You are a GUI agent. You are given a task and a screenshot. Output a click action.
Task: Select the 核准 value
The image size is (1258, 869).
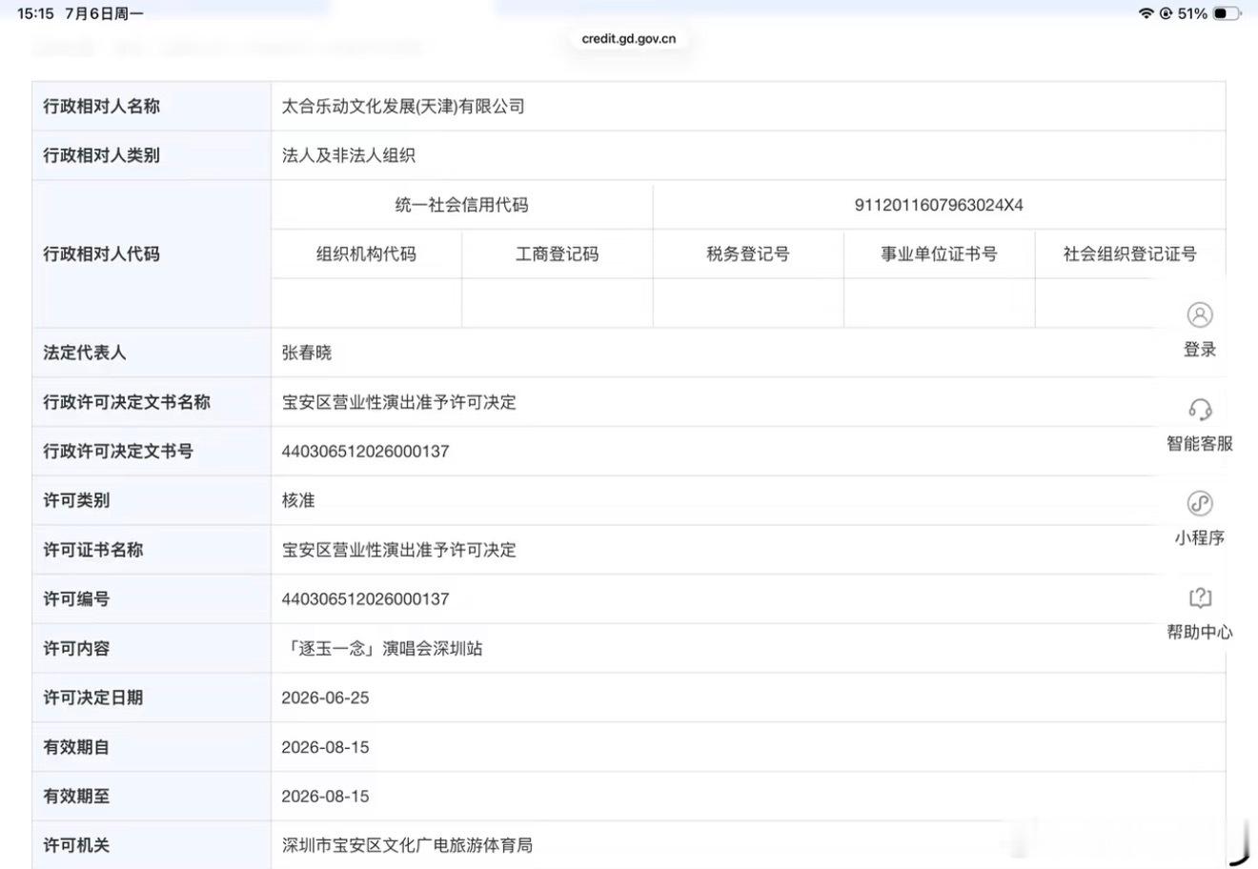point(298,500)
